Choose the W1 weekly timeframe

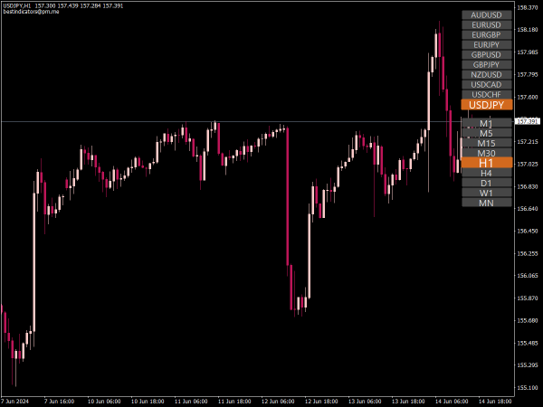pyautogui.click(x=487, y=193)
